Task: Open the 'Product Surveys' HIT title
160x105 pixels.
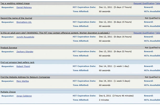Action: click(x=9, y=48)
